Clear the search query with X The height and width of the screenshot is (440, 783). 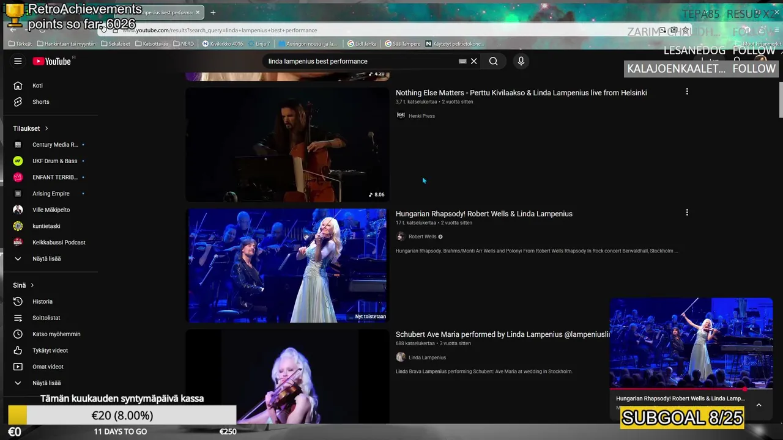click(x=473, y=61)
